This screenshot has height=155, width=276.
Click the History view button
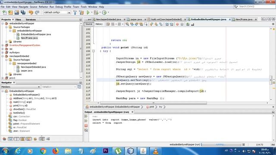click(99, 24)
